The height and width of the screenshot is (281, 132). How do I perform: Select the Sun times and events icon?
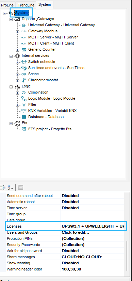[x=23, y=68]
